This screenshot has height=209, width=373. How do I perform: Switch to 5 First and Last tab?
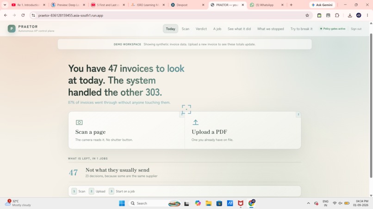pos(108,5)
